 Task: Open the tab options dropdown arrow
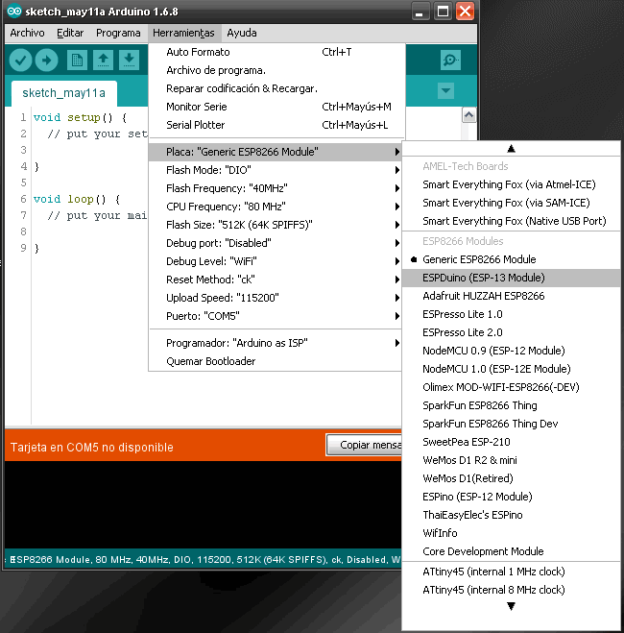pyautogui.click(x=444, y=91)
